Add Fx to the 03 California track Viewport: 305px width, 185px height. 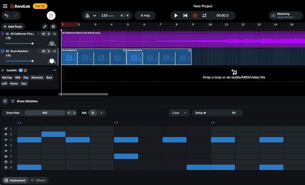pyautogui.click(x=8, y=38)
